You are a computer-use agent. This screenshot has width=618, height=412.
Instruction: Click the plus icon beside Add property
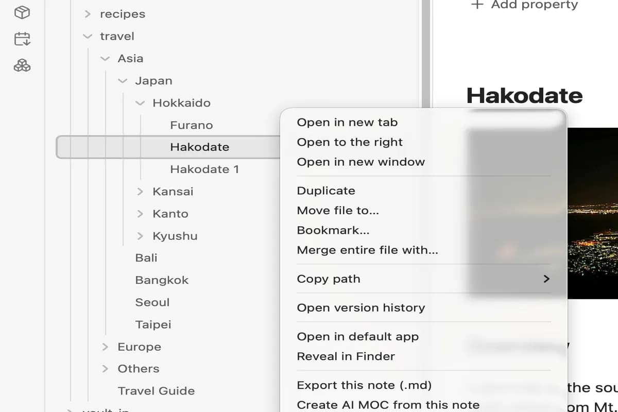pos(477,5)
